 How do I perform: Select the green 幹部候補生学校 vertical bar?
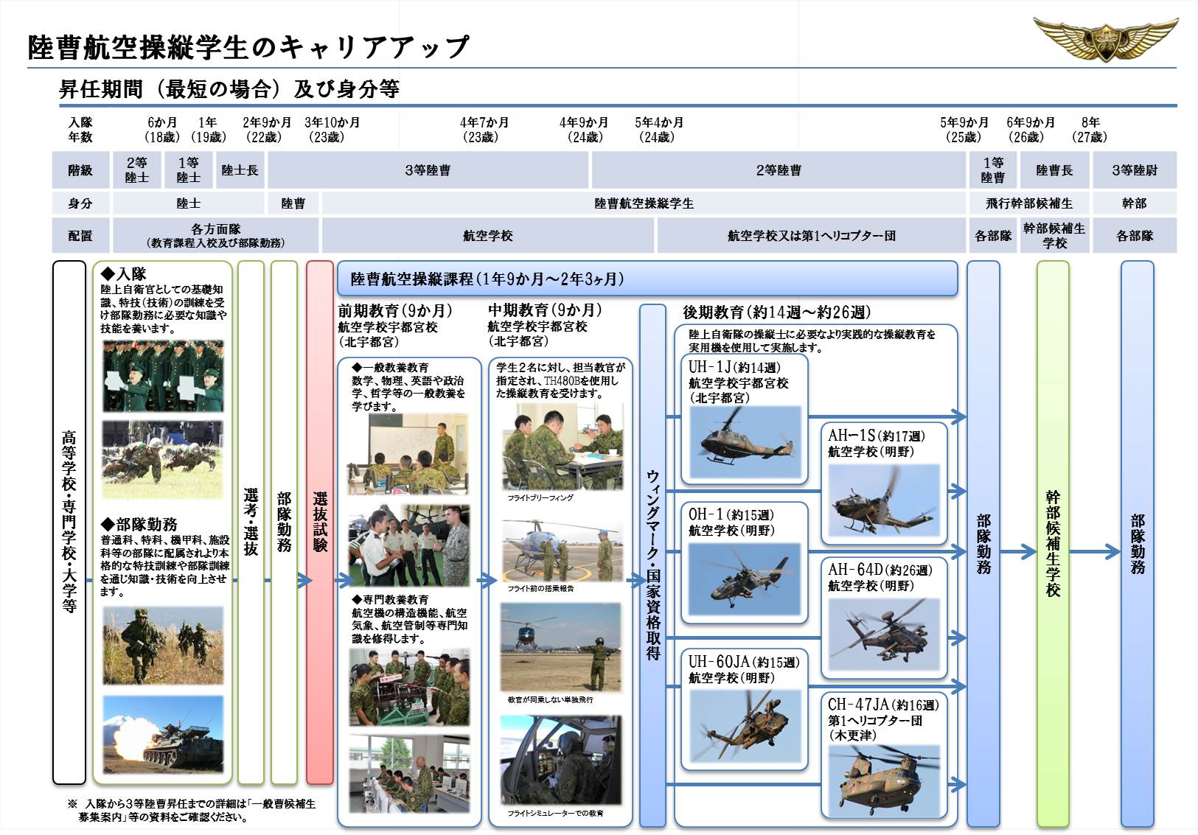1053,543
